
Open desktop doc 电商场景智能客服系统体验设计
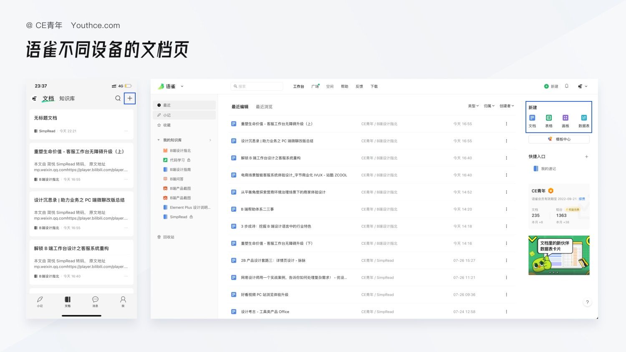coord(294,175)
